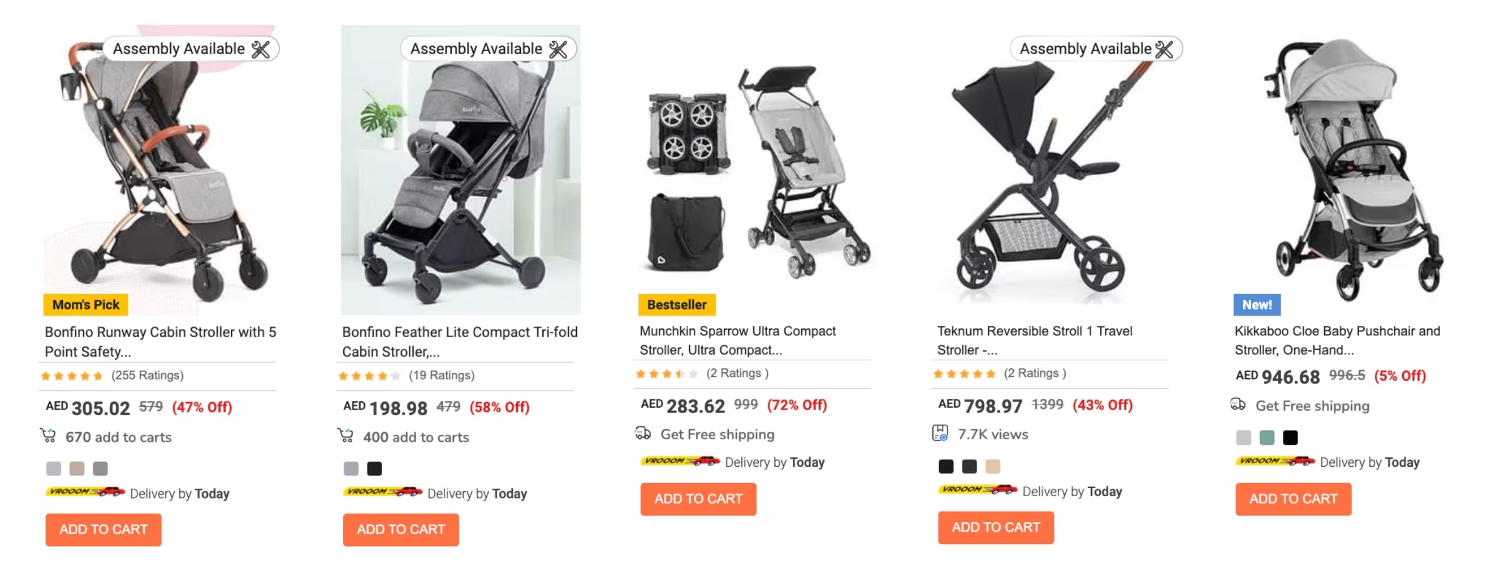The height and width of the screenshot is (569, 1492).
Task: Click the cart icon beside 400 add to carts
Action: click(346, 436)
